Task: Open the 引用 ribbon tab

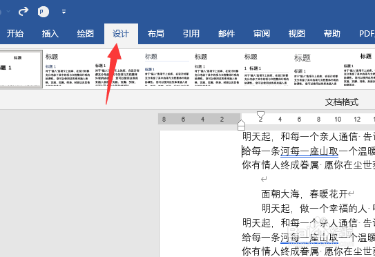Action: pyautogui.click(x=191, y=34)
